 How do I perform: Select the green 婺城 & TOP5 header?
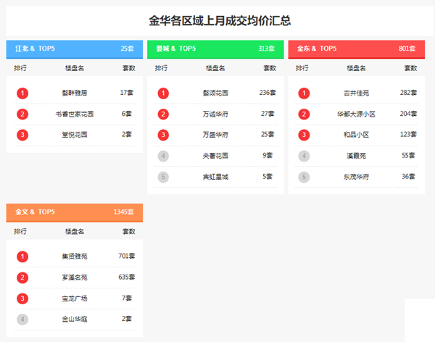(x=215, y=49)
